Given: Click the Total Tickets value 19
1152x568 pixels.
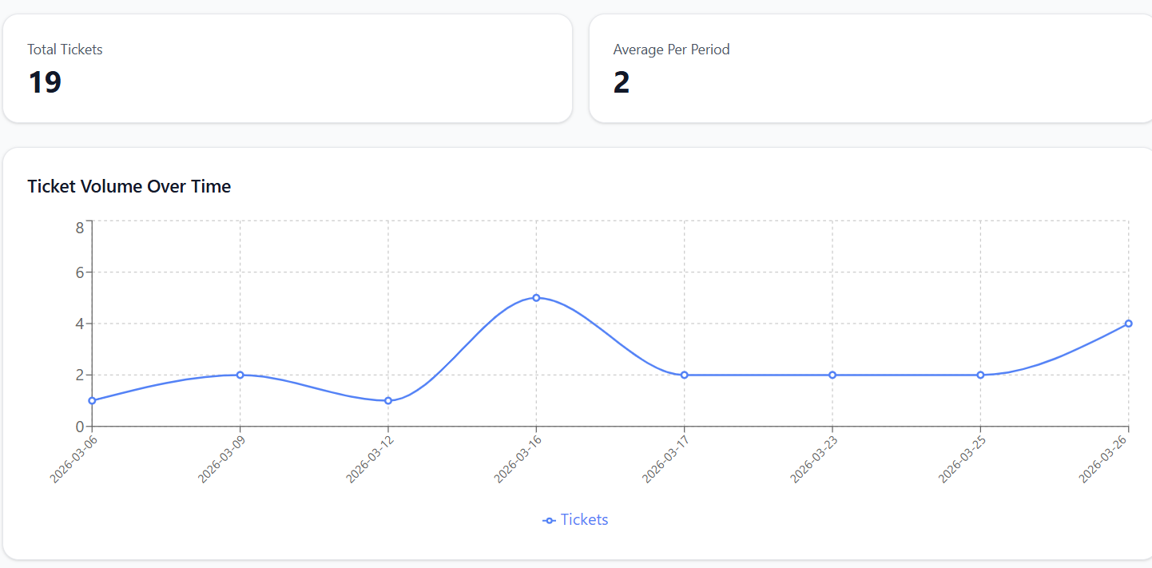Looking at the screenshot, I should click(x=45, y=82).
